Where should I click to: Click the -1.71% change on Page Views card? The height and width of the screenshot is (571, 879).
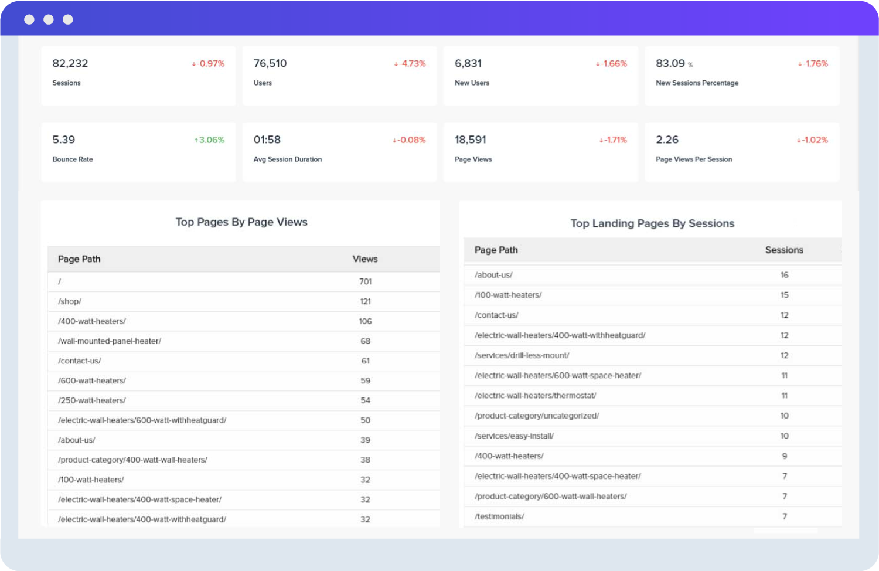click(613, 140)
